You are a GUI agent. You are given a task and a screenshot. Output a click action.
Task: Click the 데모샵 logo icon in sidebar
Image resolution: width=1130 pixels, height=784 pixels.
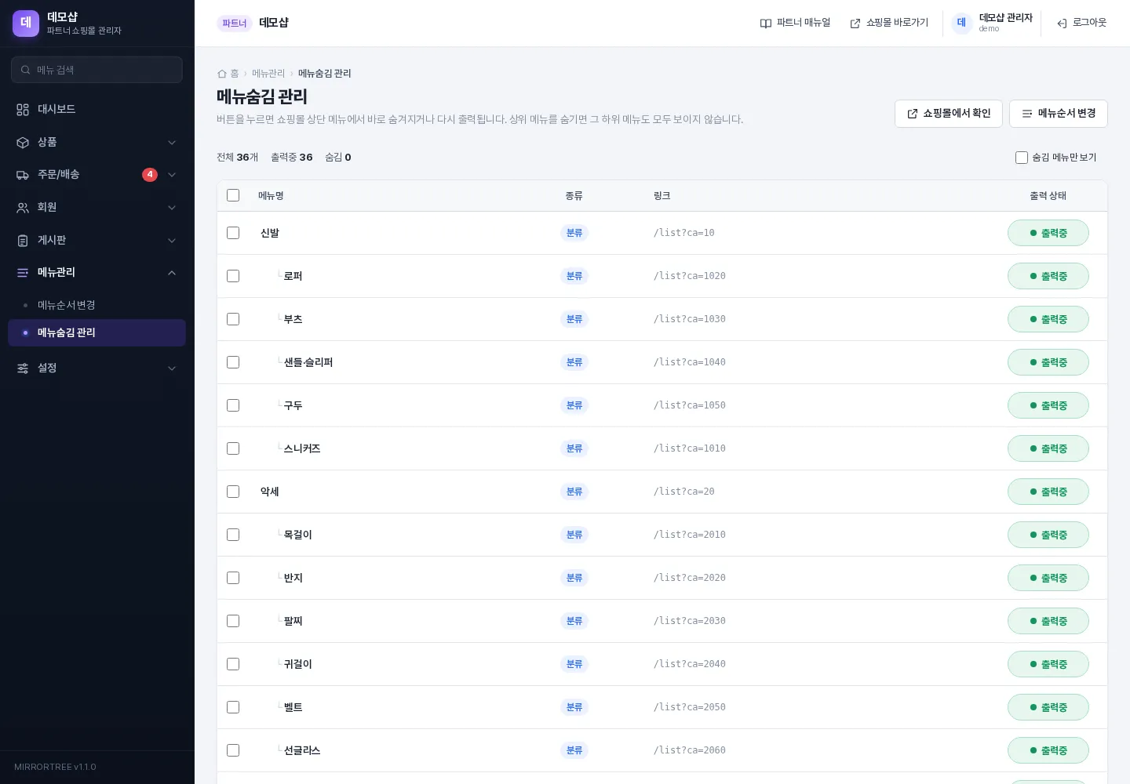[x=26, y=24]
